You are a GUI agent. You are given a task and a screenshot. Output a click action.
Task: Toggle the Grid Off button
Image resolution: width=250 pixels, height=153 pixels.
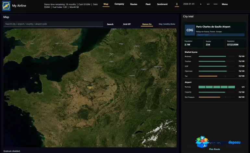(x=127, y=24)
